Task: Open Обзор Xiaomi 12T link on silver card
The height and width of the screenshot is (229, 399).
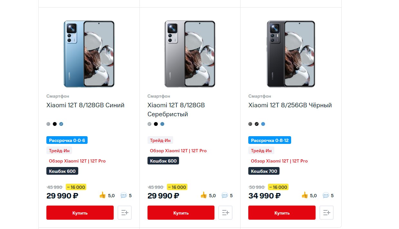Action: [178, 151]
